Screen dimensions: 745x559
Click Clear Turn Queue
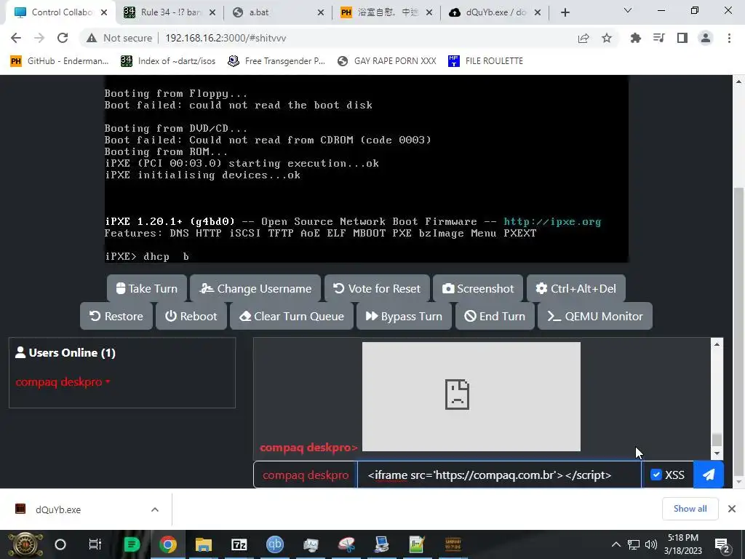point(292,316)
